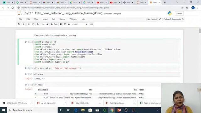201x113 pixels.
Task: Open Fake News2.pptx download item
Action: click(x=117, y=103)
